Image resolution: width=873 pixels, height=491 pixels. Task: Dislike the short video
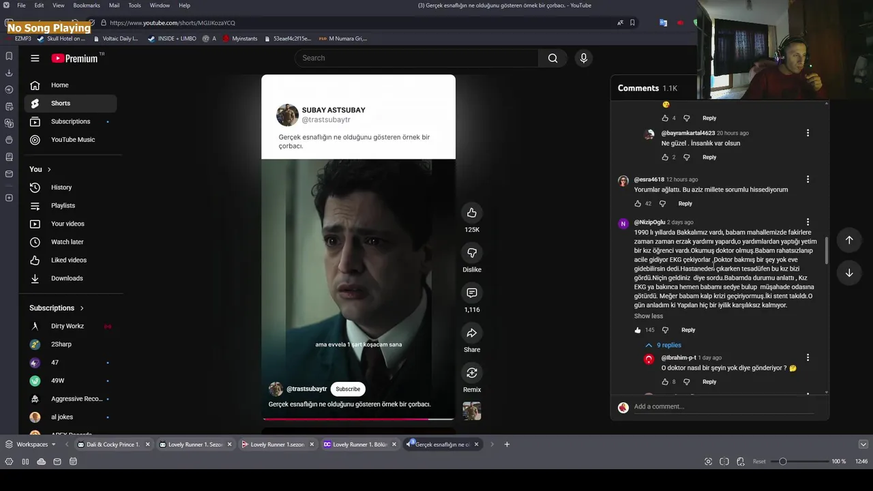472,253
